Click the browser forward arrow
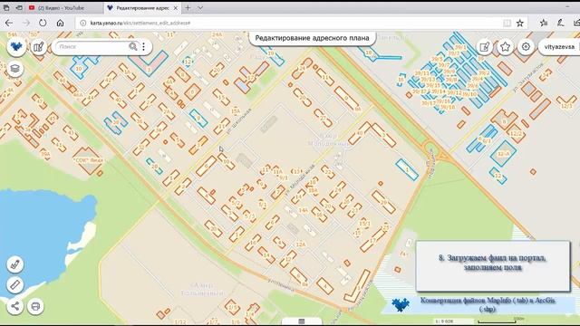Image resolution: width=580 pixels, height=326 pixels. 26,23
